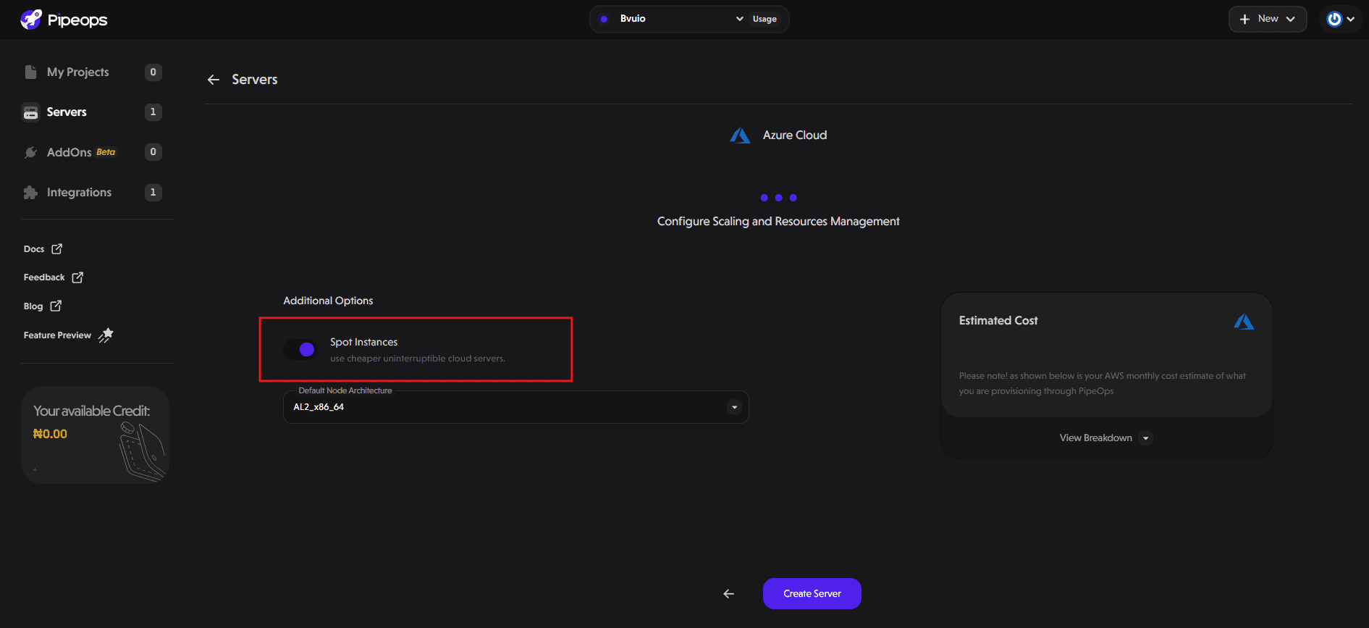This screenshot has height=628, width=1369.
Task: Click the Feature Preview star icon
Action: 106,335
